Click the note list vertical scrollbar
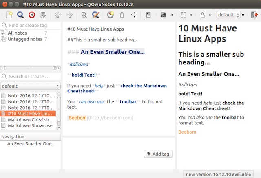261x178 pixels. pyautogui.click(x=59, y=109)
